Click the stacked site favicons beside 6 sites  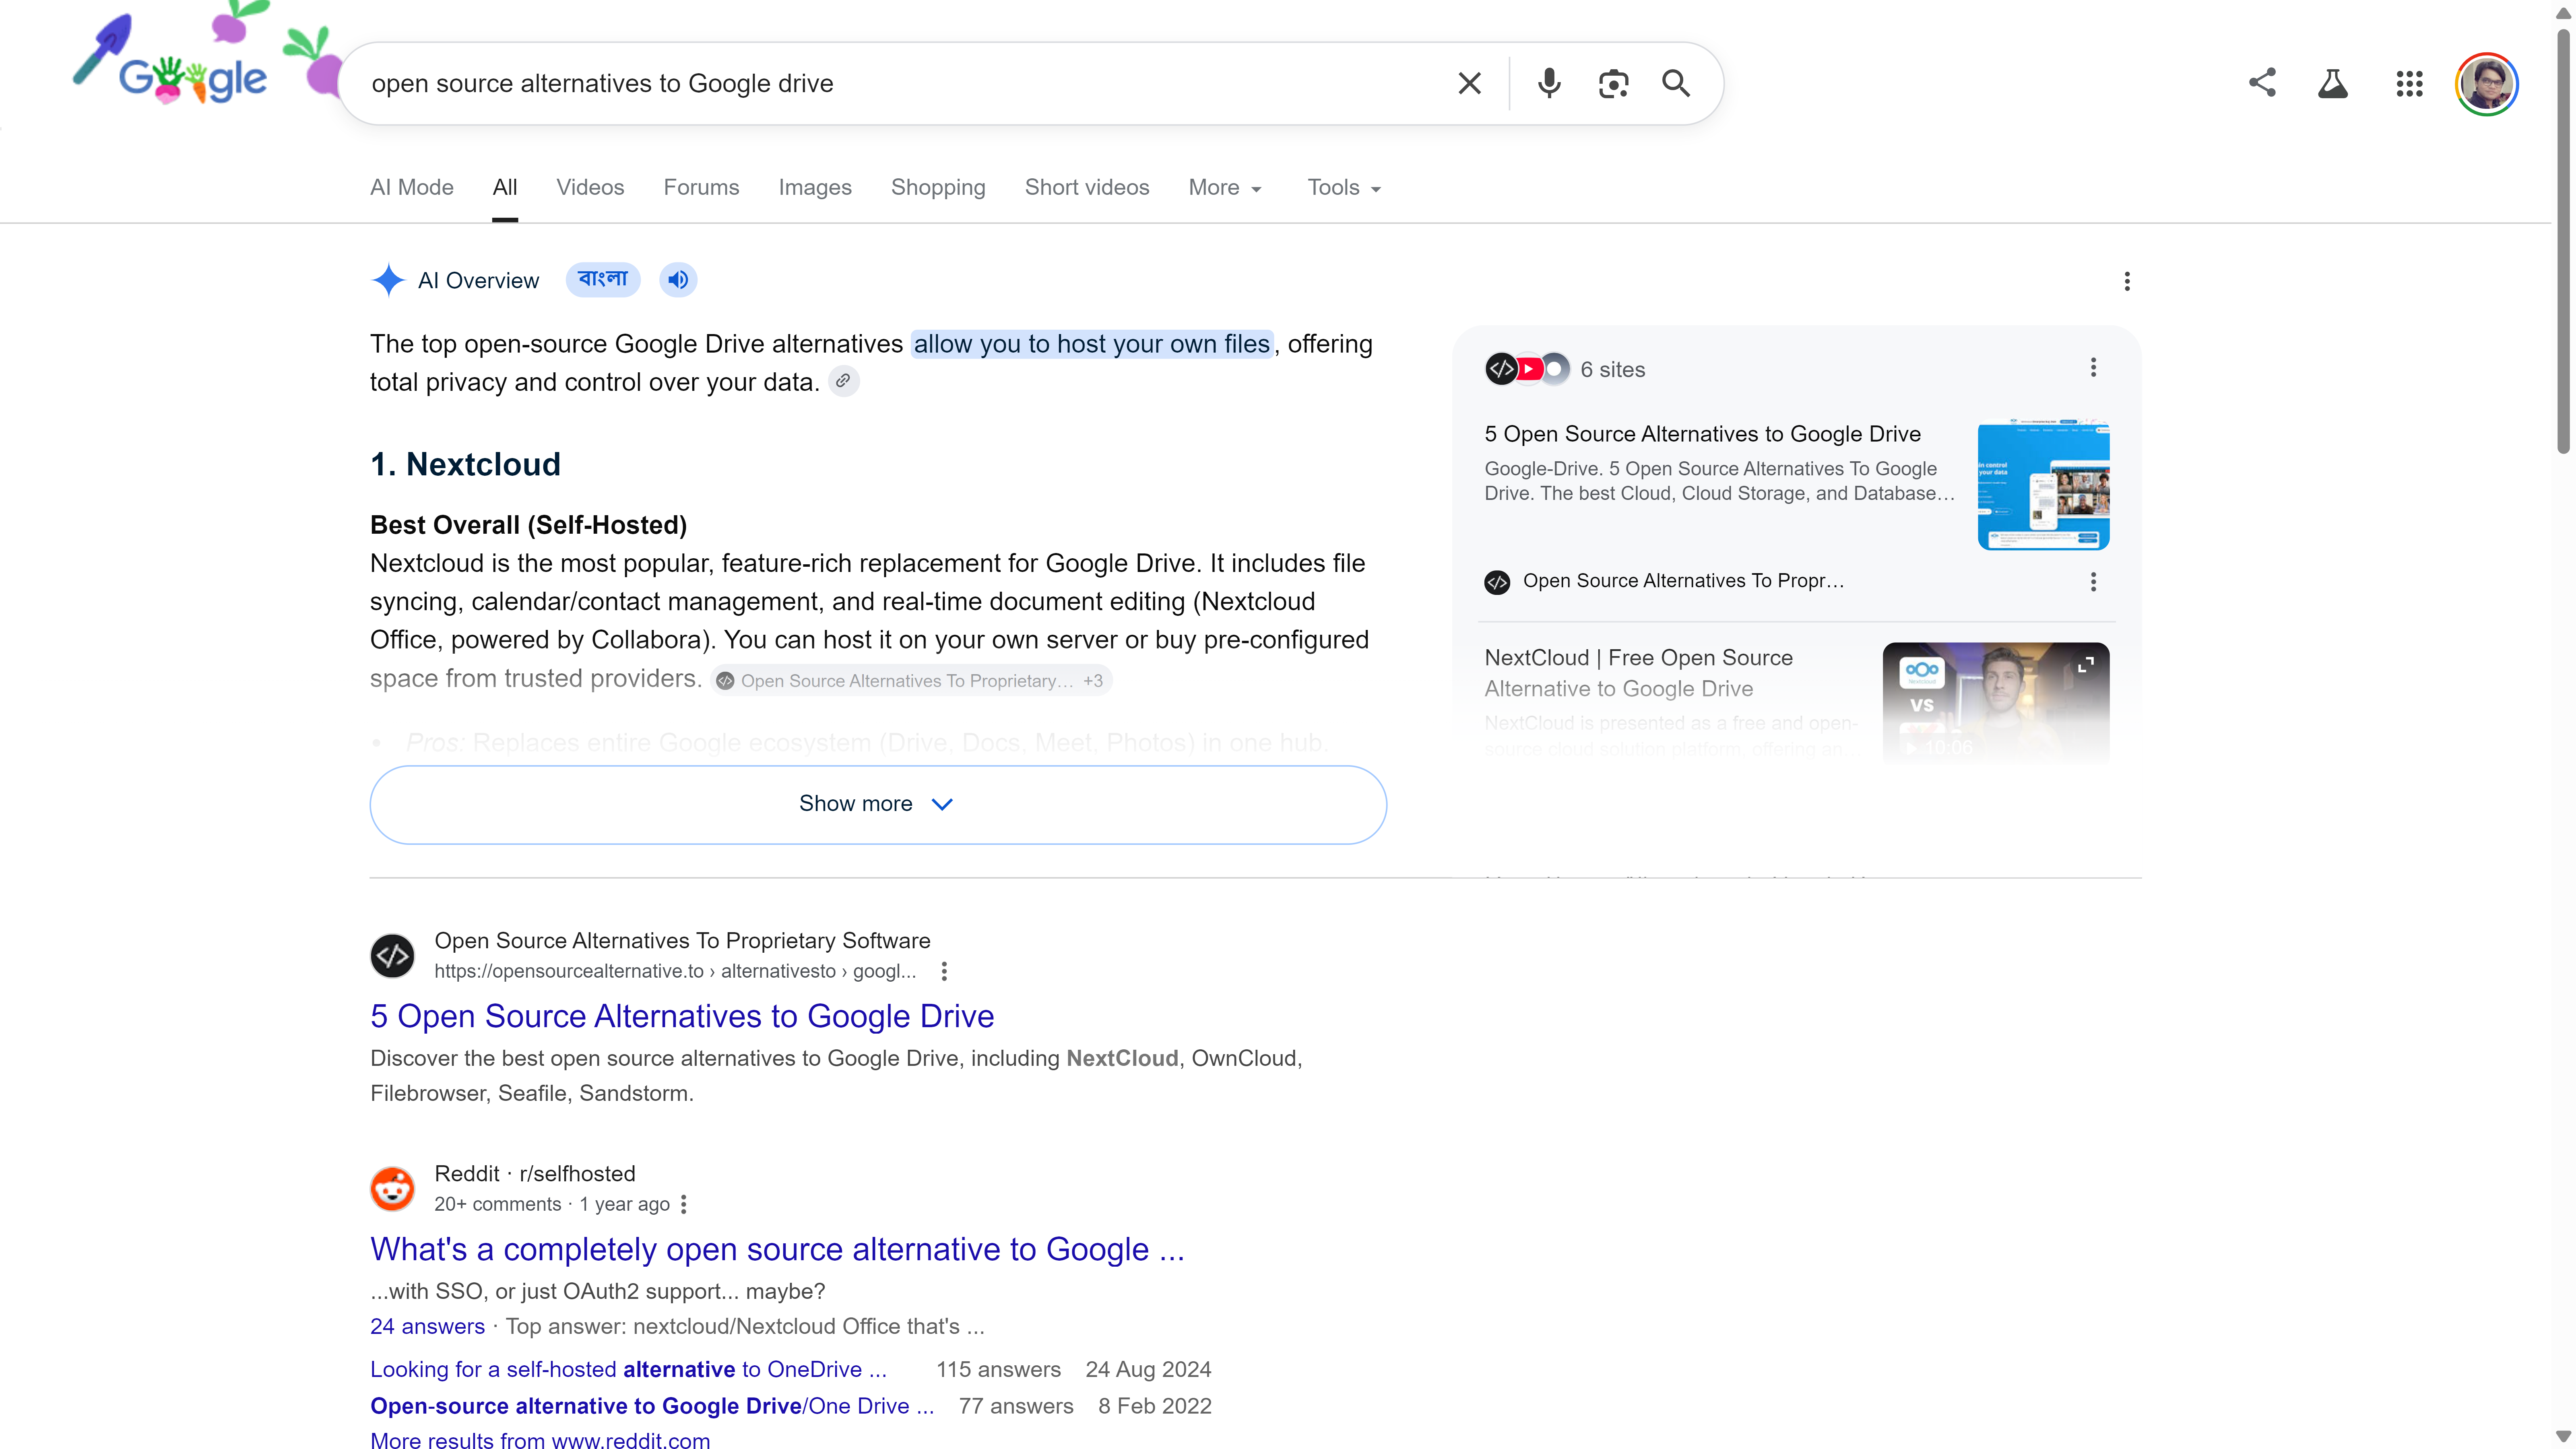pyautogui.click(x=1527, y=369)
